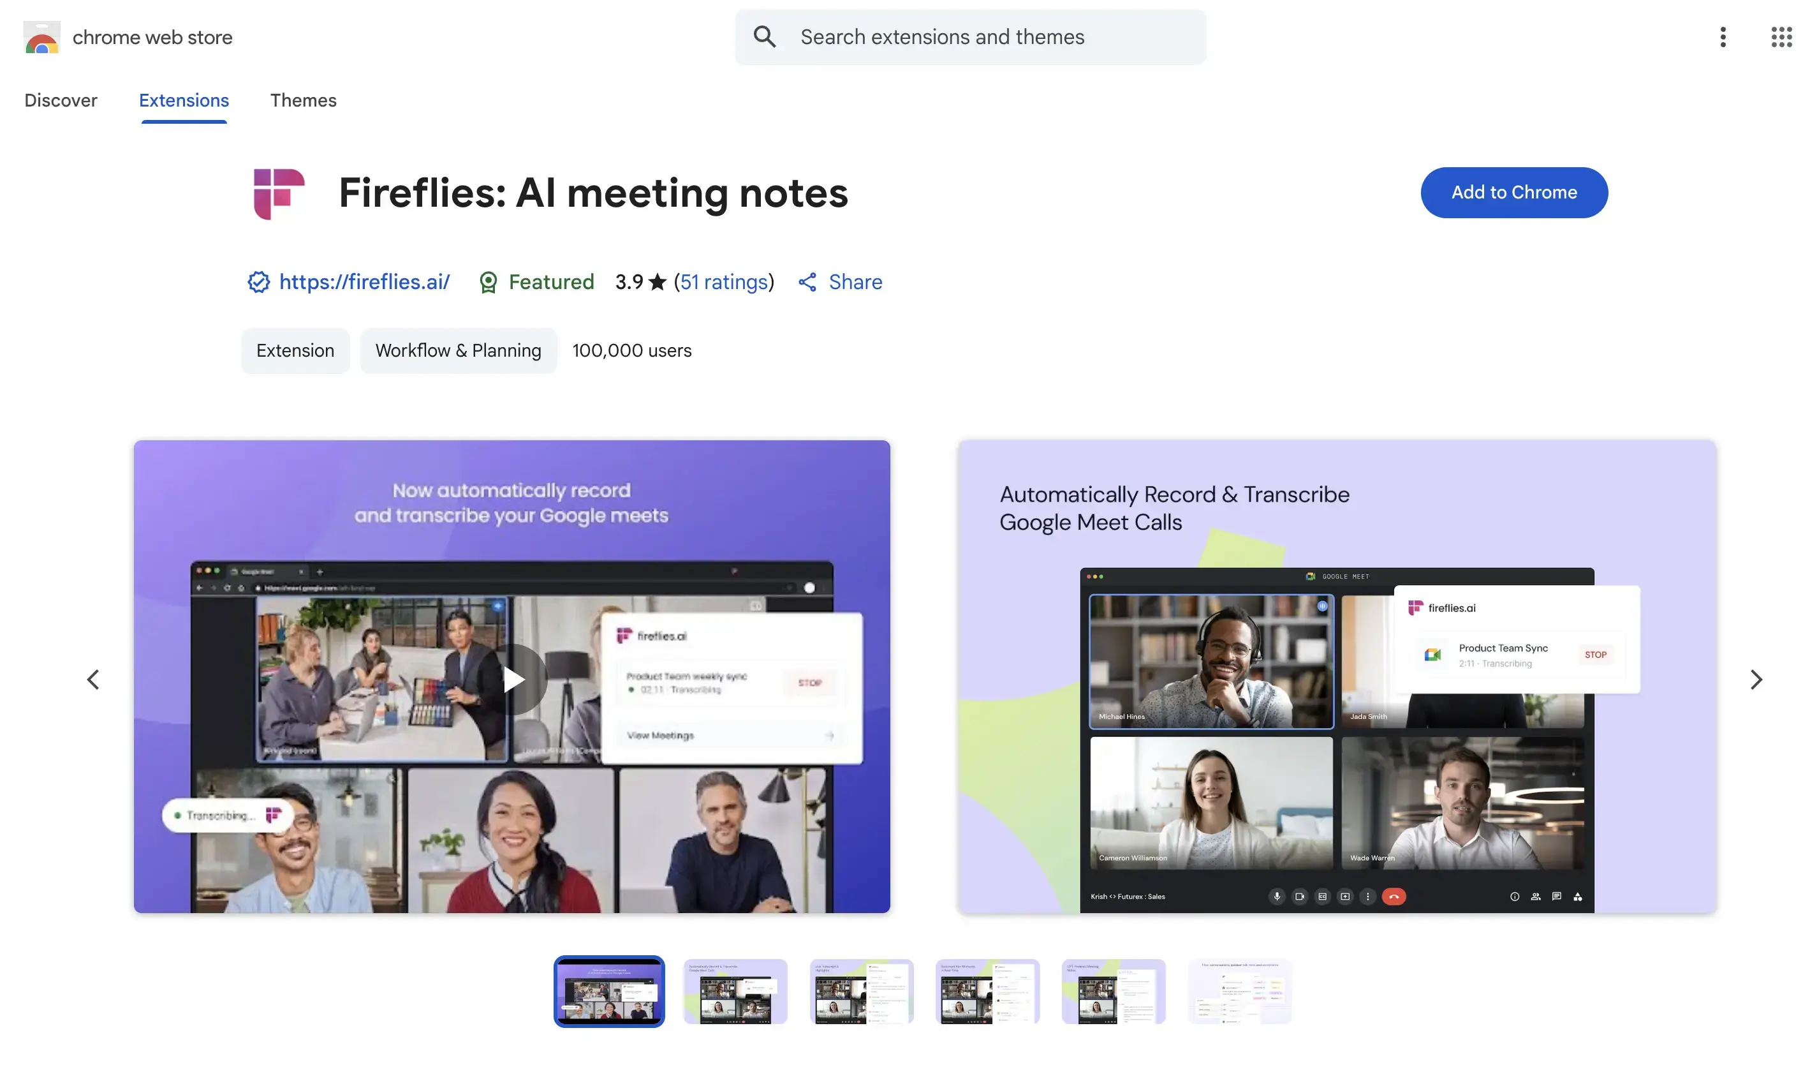Switch to the Discover tab

pyautogui.click(x=61, y=100)
